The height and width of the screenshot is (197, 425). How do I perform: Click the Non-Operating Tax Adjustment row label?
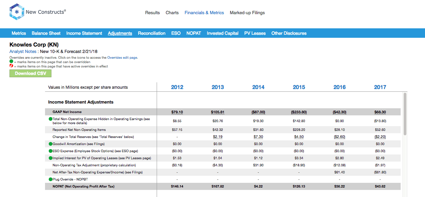[94, 165]
